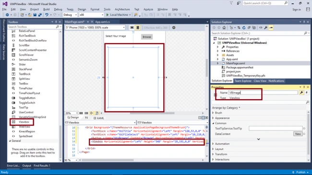Open the feedback icon near Quick Launch
Screen dimensions: 312x175
click(239, 3)
